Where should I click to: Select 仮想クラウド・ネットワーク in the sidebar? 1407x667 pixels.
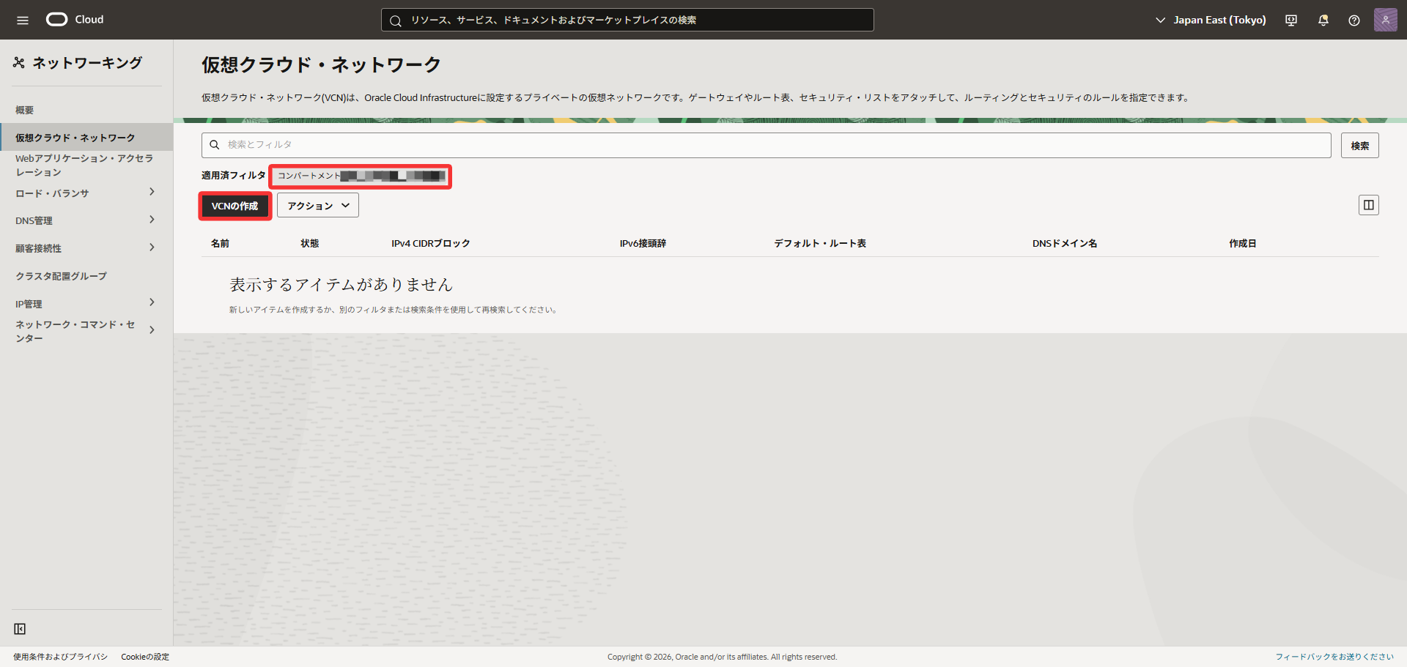coord(86,137)
